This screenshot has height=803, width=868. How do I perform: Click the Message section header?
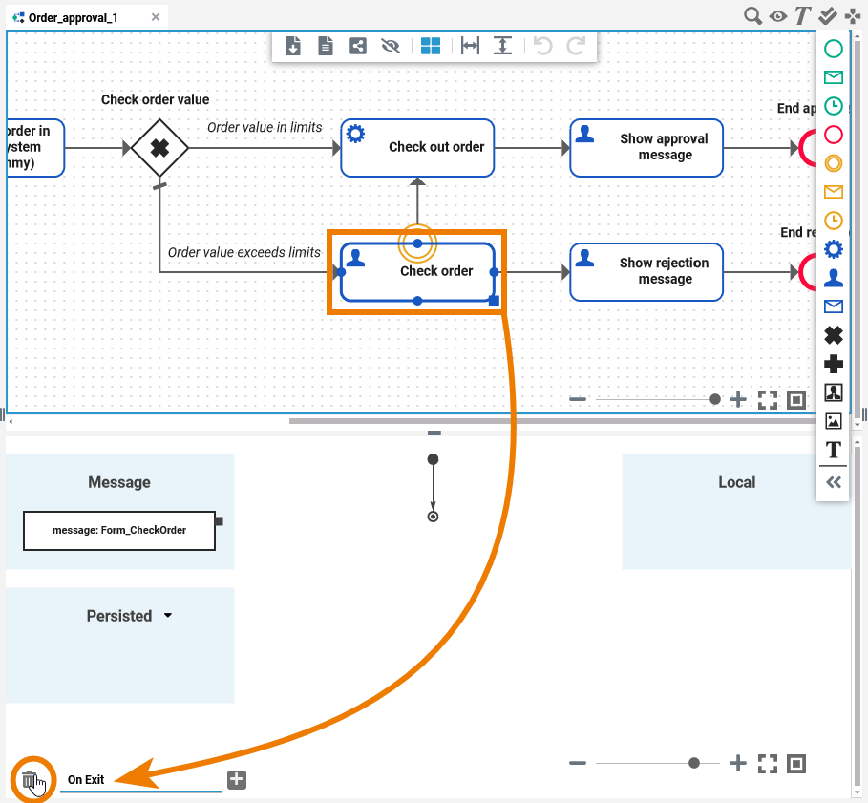pyautogui.click(x=119, y=482)
